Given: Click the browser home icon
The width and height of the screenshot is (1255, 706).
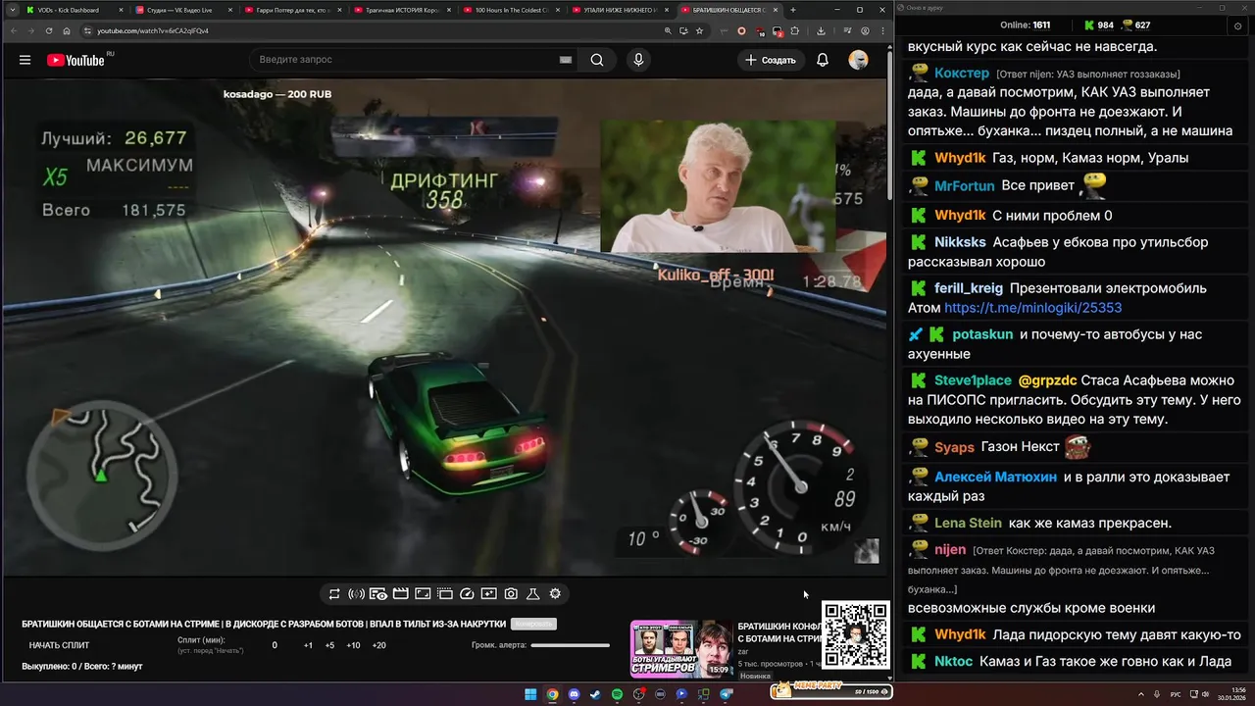Looking at the screenshot, I should 67,30.
